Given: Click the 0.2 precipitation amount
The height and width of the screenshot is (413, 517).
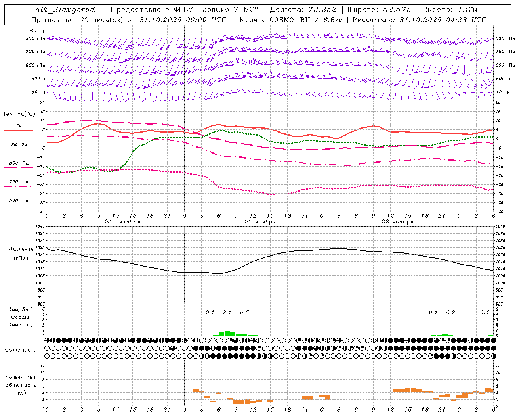Looking at the screenshot, I should coord(450,313).
